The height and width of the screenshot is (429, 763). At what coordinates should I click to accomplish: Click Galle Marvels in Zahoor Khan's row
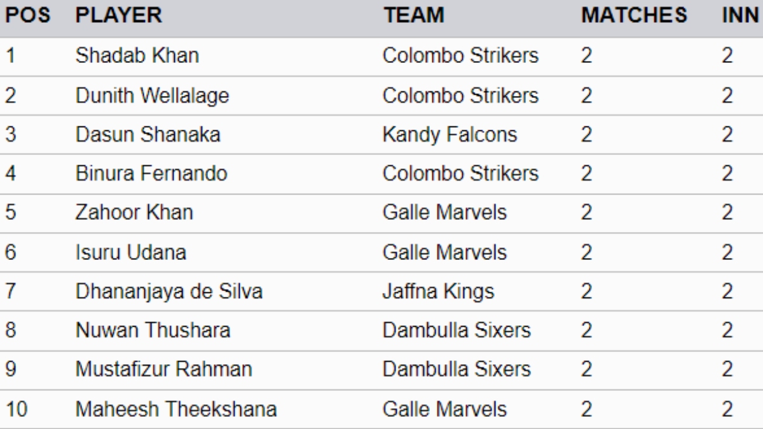444,212
